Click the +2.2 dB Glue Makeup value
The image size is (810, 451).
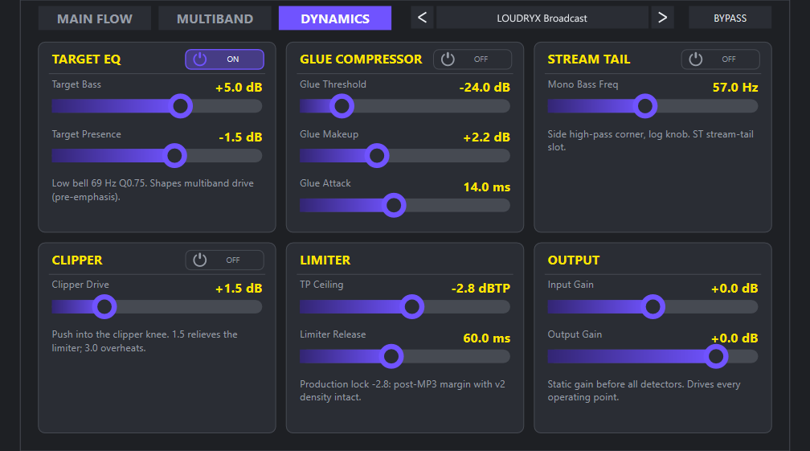(x=487, y=137)
